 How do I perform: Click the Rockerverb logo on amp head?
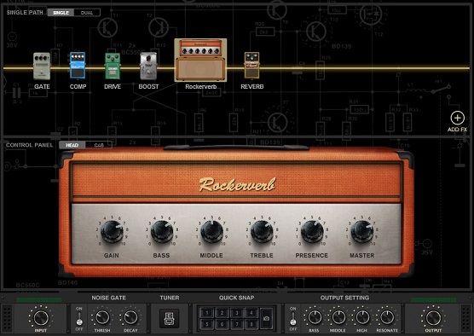(237, 184)
